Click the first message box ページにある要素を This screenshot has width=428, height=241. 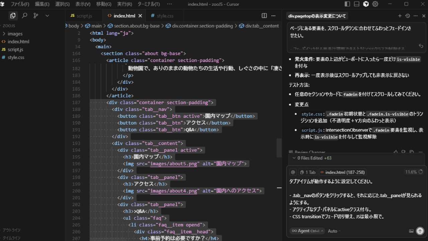pos(356,38)
